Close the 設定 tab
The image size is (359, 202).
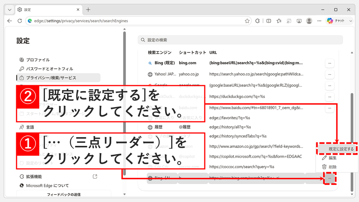[78, 9]
